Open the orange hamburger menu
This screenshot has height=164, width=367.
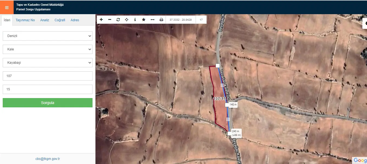7,7
